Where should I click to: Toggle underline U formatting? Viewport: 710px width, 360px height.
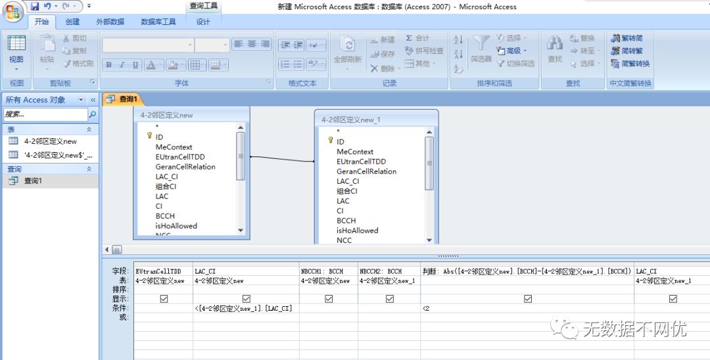(135, 64)
